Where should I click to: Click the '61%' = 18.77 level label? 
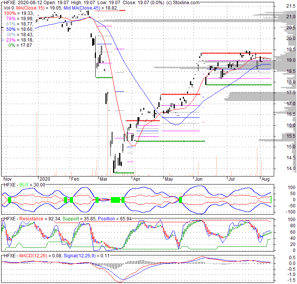tap(11, 24)
